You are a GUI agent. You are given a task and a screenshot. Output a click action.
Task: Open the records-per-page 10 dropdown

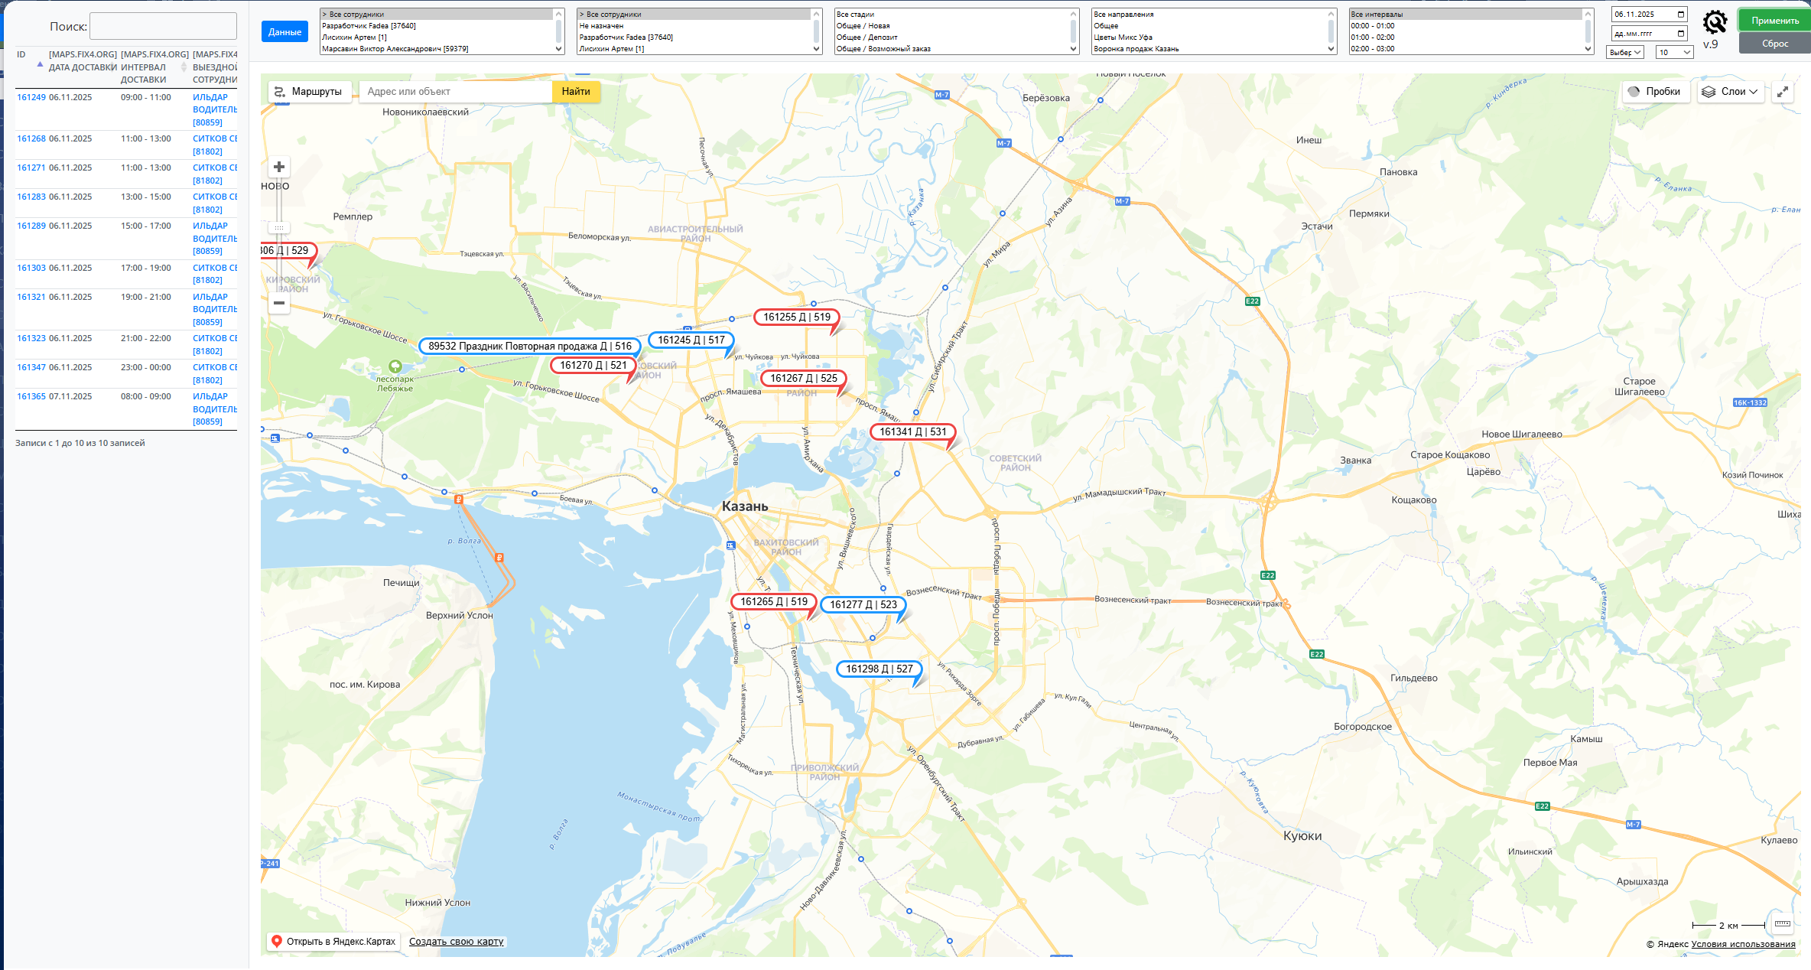[1674, 52]
